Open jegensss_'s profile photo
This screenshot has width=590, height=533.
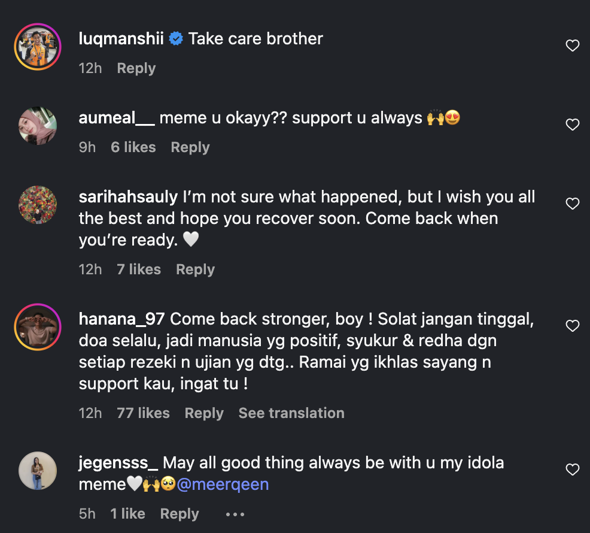38,471
